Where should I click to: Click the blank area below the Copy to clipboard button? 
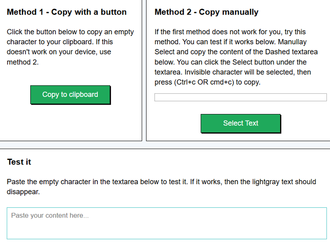pos(70,122)
